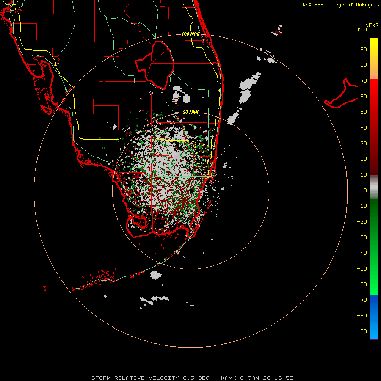This screenshot has width=381, height=381.
Task: Click the -50 value on velocity scale
Action: click(362, 268)
